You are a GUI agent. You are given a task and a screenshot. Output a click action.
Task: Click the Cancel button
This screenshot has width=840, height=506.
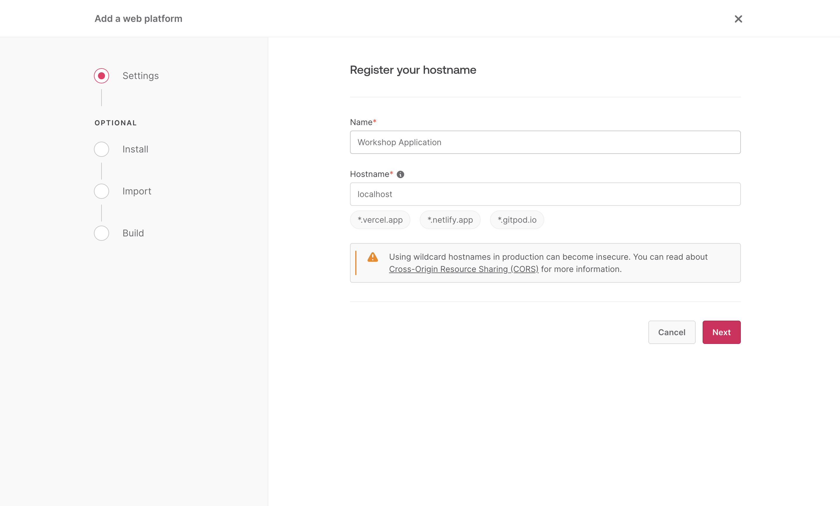[x=672, y=332]
